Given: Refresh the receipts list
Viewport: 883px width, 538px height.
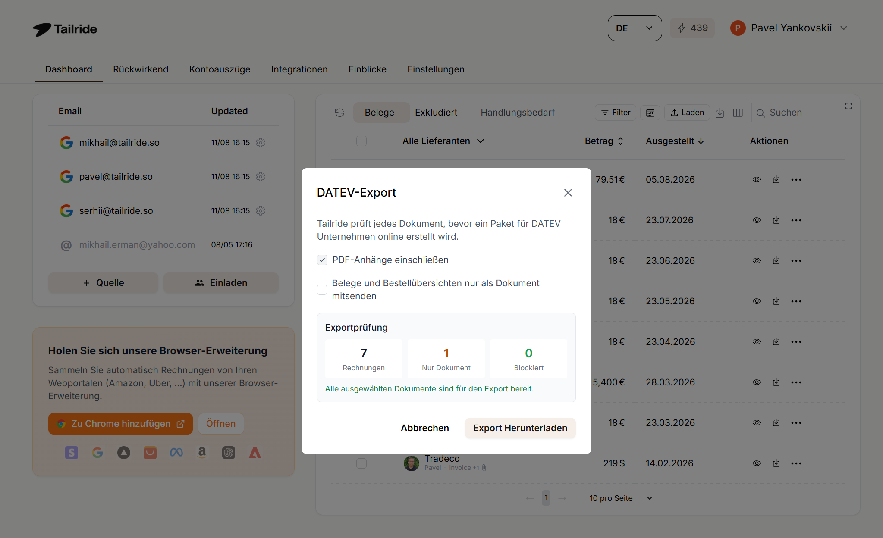Looking at the screenshot, I should [x=340, y=113].
